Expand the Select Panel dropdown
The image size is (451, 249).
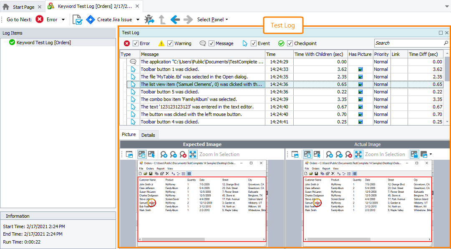click(213, 20)
